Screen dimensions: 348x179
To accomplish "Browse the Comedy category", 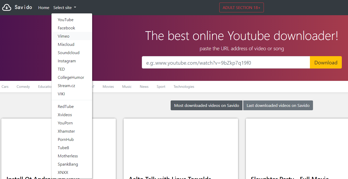I will tap(23, 87).
